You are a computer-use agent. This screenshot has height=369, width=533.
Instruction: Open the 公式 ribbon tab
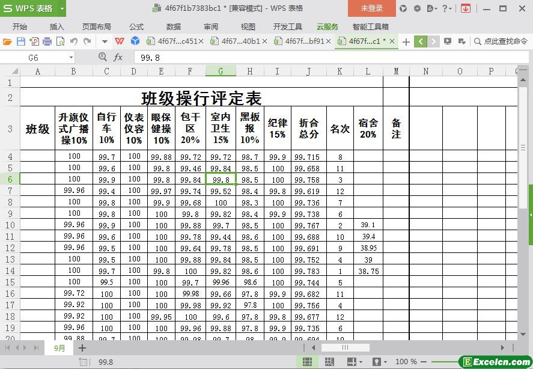coord(136,26)
